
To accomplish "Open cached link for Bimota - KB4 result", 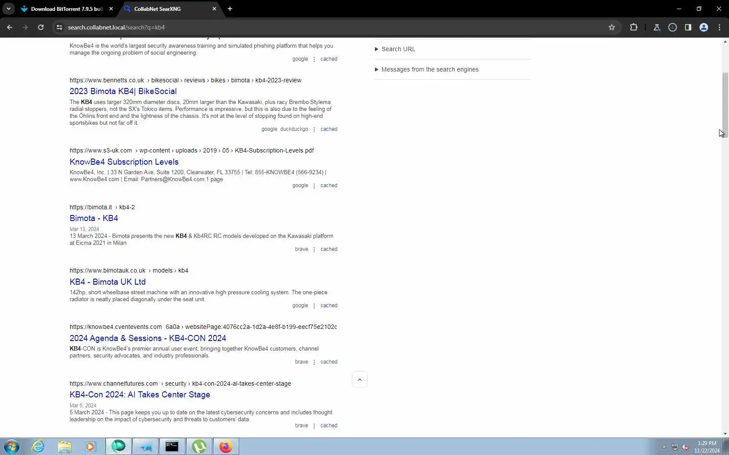I will (329, 249).
